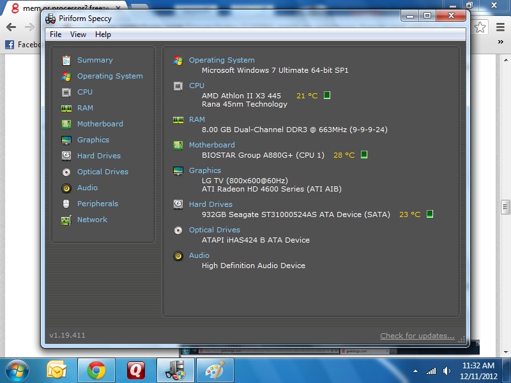Open the File menu
Screen dimensions: 511x383
click(56, 34)
